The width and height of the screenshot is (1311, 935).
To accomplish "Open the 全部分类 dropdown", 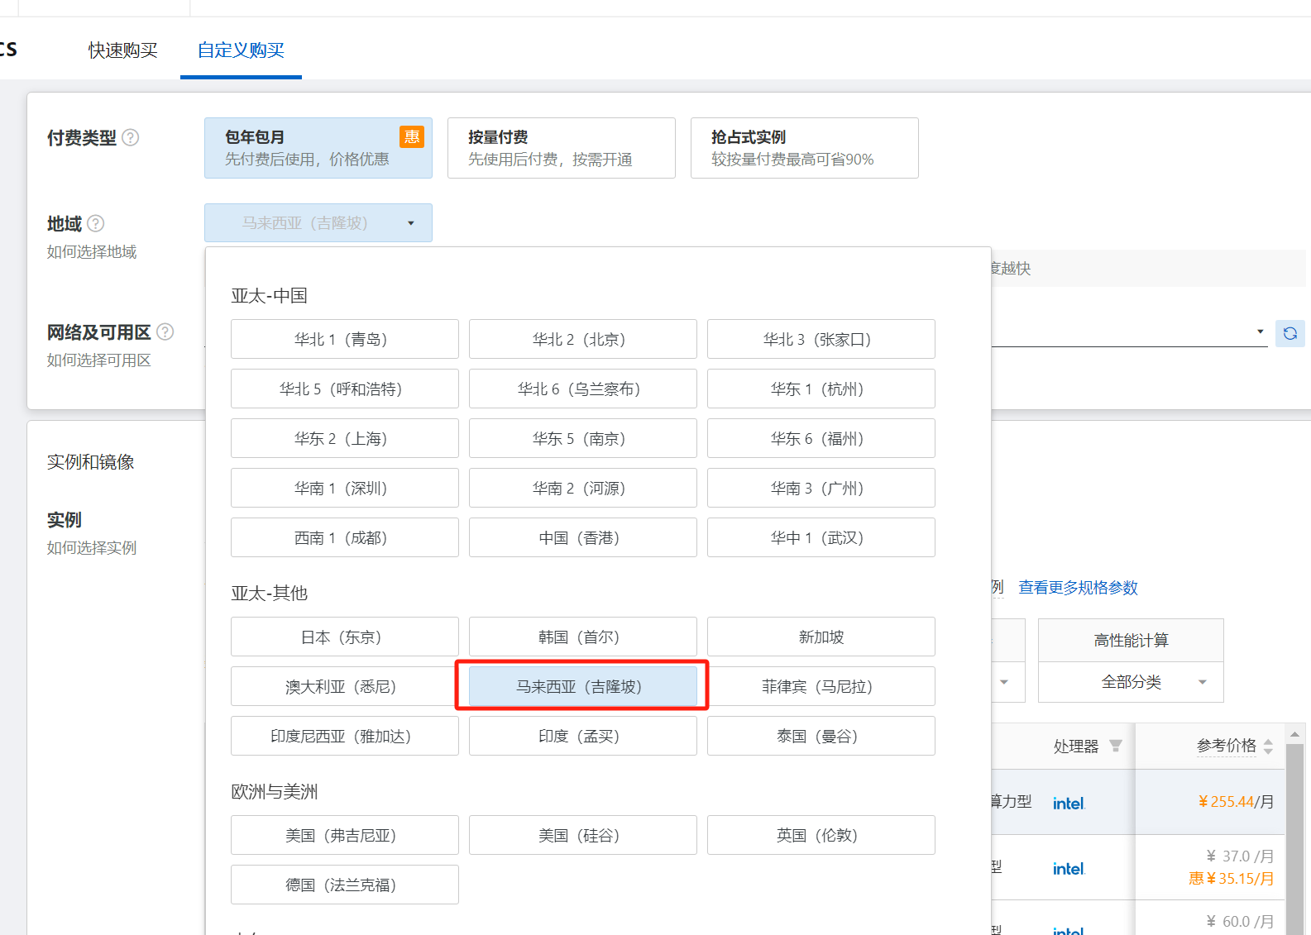I will tap(1131, 682).
